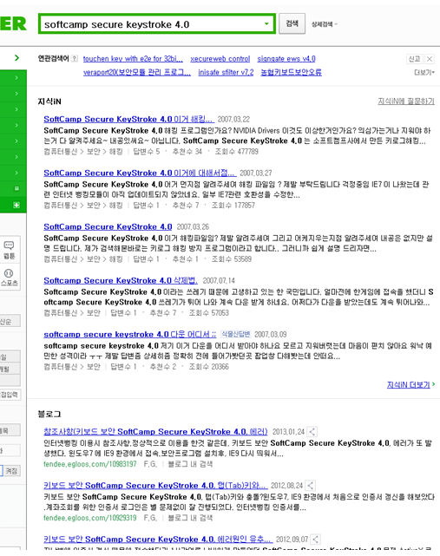
Task: Click the 지식iN section heading
Action: tap(49, 101)
